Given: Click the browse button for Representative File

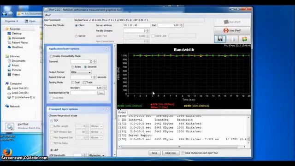Looking at the screenshot, I should (x=101, y=93).
